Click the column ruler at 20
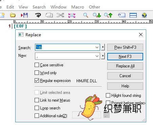 tap(70, 21)
